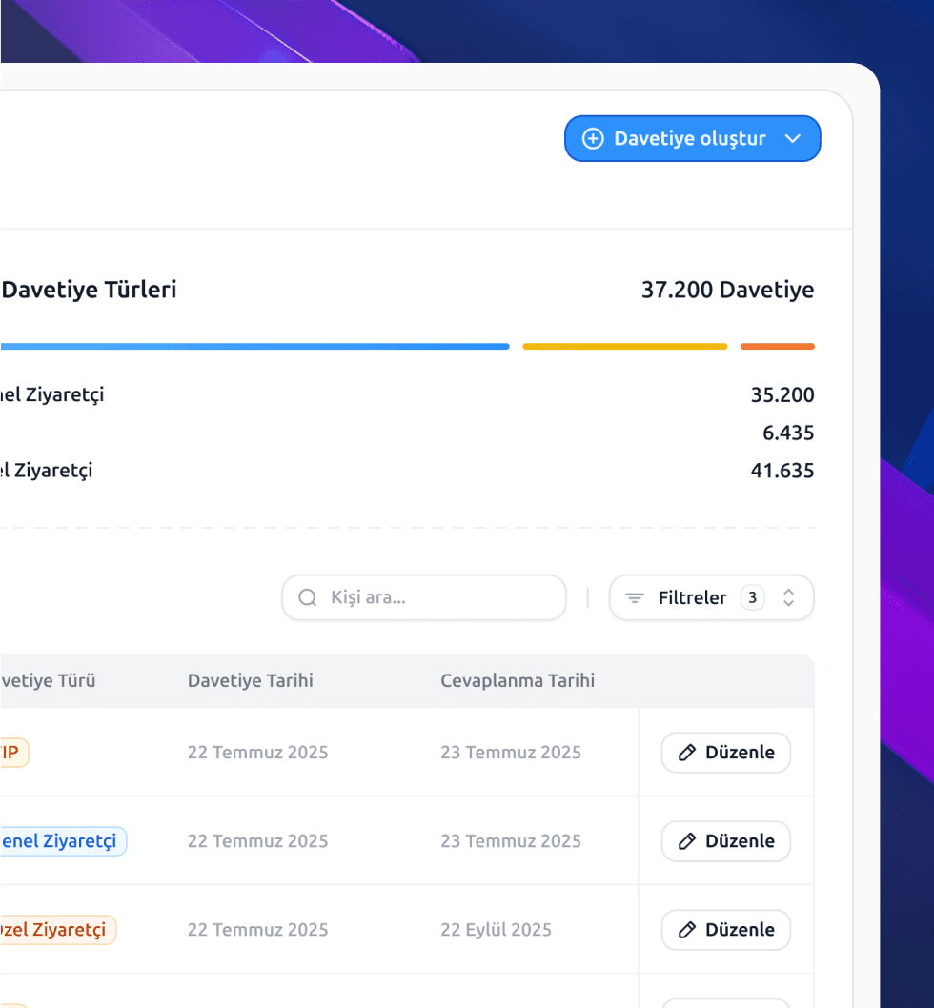Screen dimensions: 934x1008
Task: Click Düzenle text for Genel Ziyaretçi row
Action: click(x=740, y=841)
